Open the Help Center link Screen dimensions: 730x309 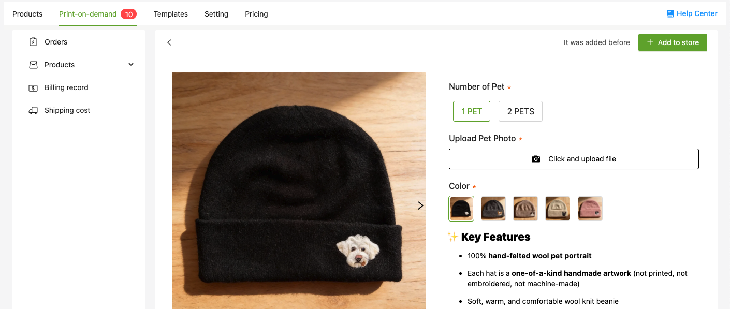[x=696, y=14]
